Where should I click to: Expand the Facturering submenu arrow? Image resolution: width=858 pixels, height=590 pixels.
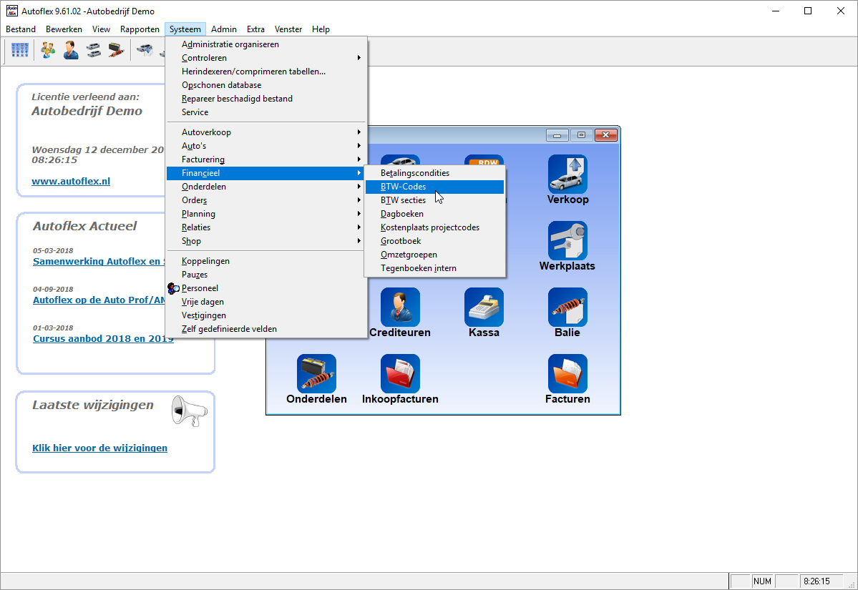[x=359, y=159]
